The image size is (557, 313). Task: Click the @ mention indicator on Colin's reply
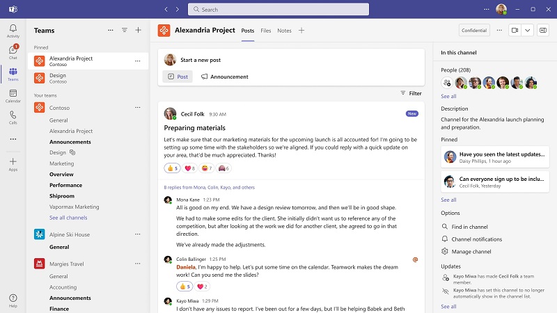click(415, 259)
